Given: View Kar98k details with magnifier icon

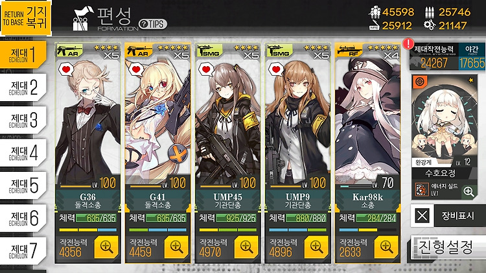Looking at the screenshot, I should (386, 247).
